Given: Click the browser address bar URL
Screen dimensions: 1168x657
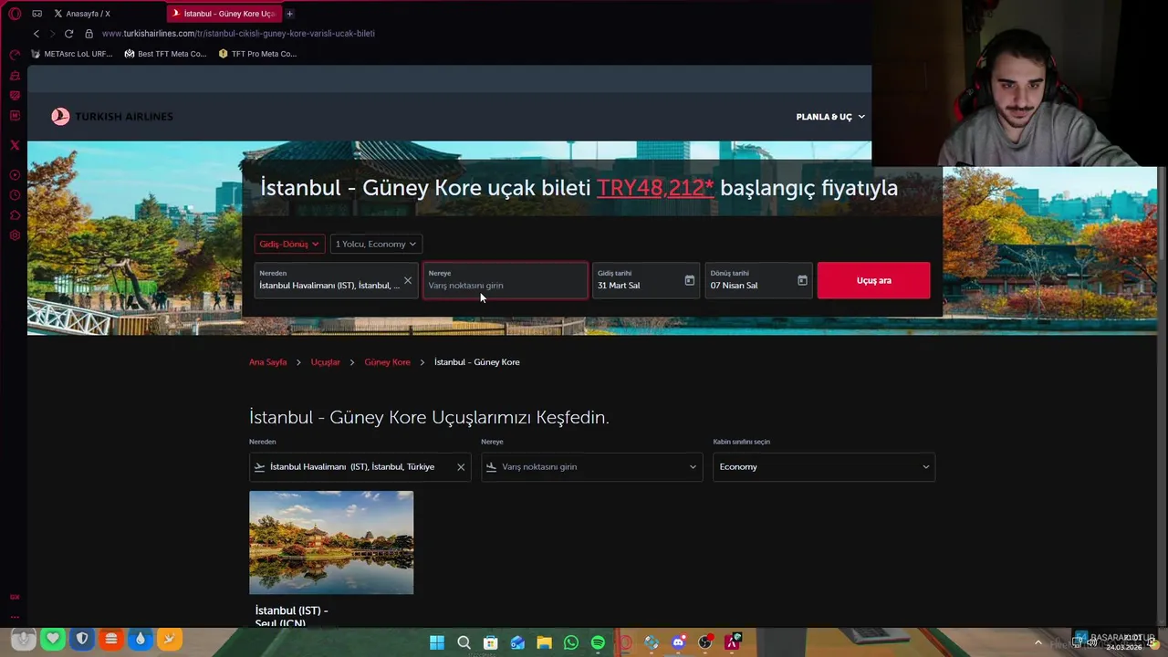Looking at the screenshot, I should tap(238, 34).
